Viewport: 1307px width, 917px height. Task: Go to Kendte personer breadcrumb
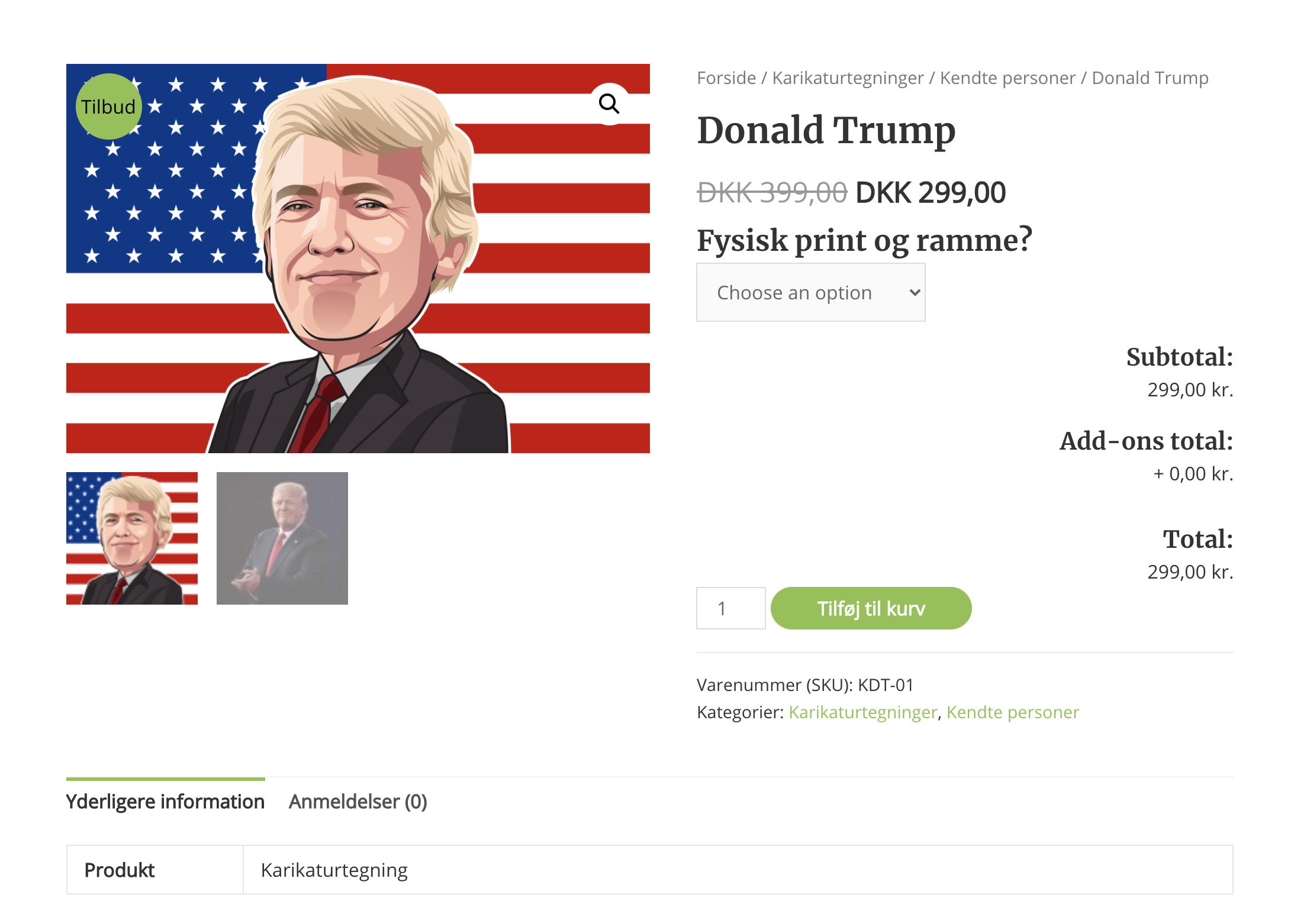[x=1007, y=78]
